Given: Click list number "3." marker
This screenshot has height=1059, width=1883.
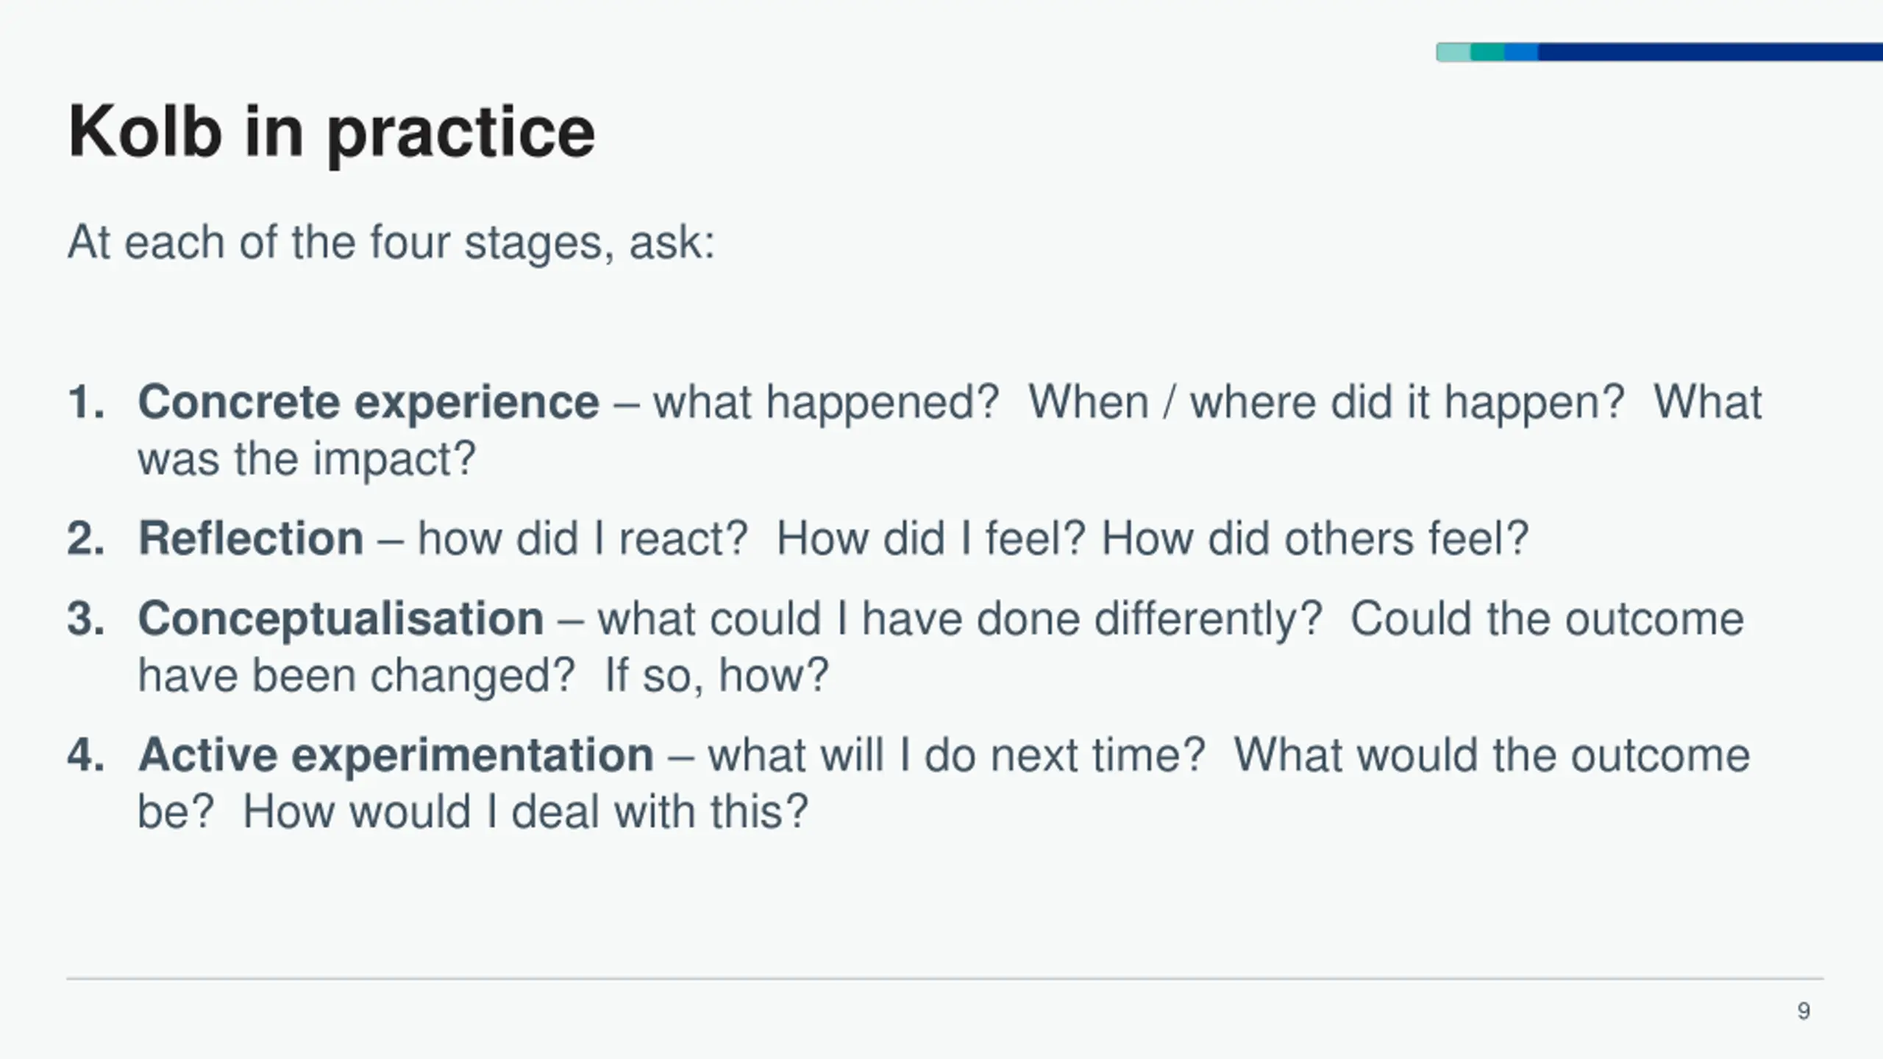Looking at the screenshot, I should click(86, 619).
